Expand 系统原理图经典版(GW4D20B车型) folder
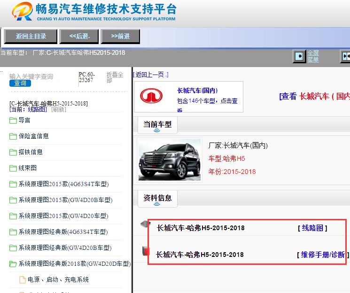Screen dimensions: 350x293 click(x=65, y=248)
